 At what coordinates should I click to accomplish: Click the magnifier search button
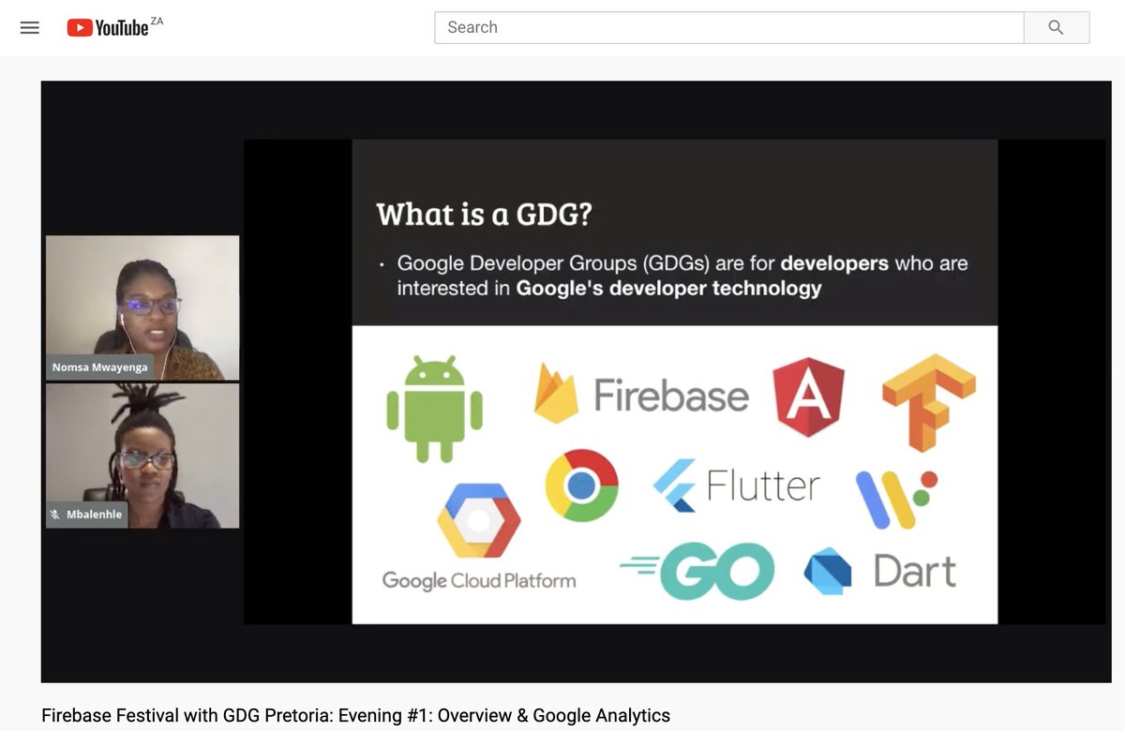[1057, 27]
